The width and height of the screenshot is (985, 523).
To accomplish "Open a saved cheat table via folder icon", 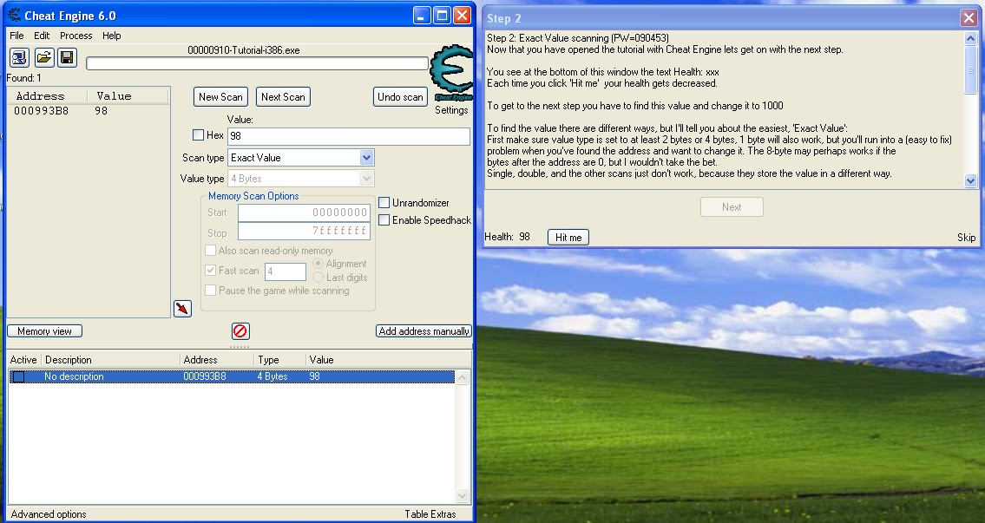I will pyautogui.click(x=43, y=58).
